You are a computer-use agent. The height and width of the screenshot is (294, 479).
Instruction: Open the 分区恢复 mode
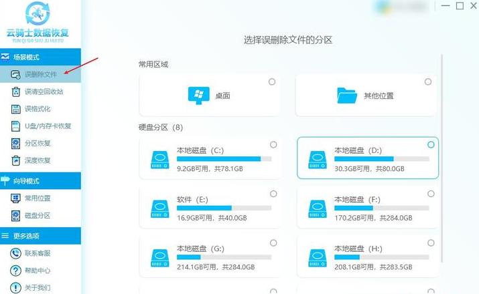[x=40, y=144]
